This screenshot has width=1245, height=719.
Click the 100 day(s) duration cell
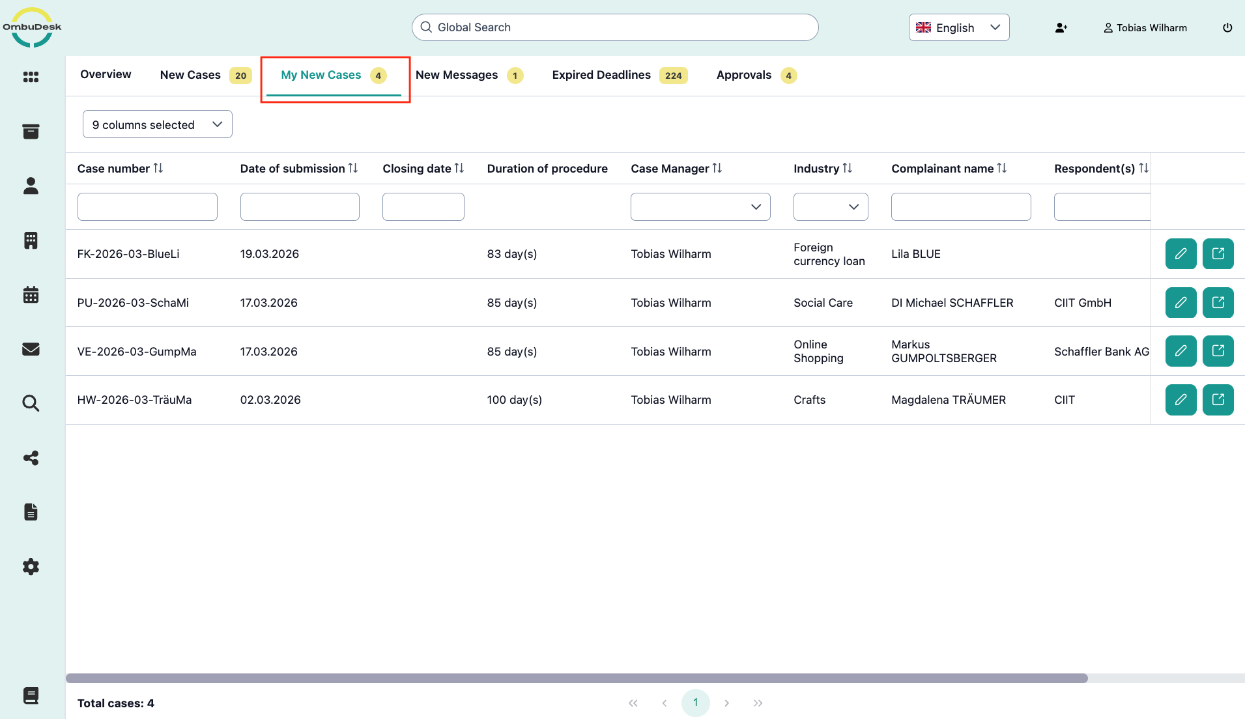click(514, 400)
